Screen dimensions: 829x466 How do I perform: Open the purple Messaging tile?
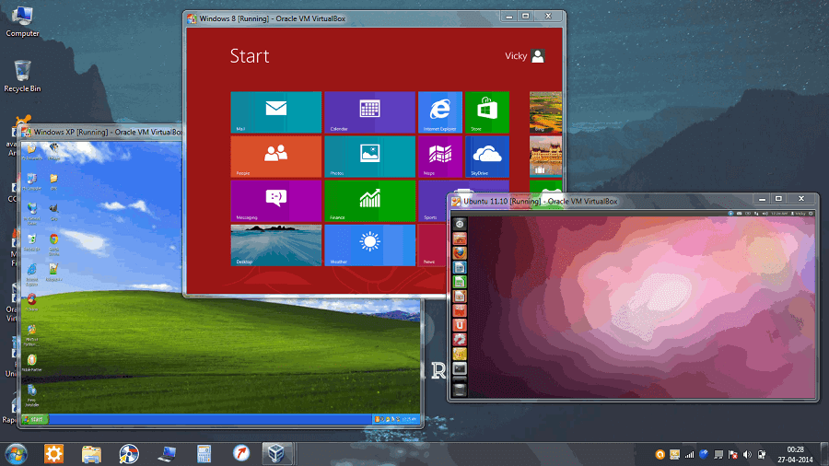coord(276,201)
